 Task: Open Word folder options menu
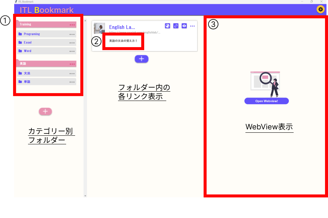(x=72, y=51)
